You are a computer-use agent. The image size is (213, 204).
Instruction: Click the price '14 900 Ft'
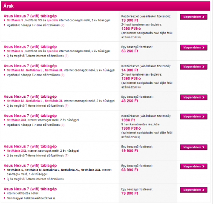pyautogui.click(x=130, y=70)
